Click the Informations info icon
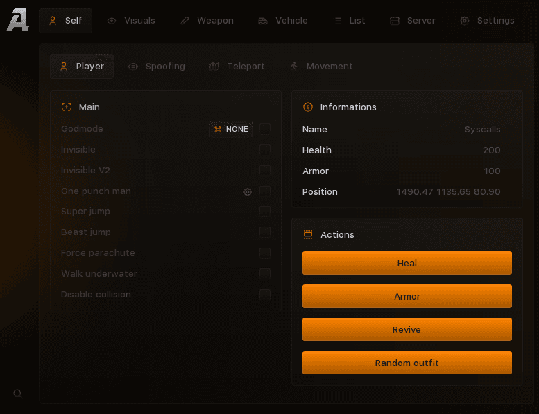The image size is (539, 414). pyautogui.click(x=308, y=107)
